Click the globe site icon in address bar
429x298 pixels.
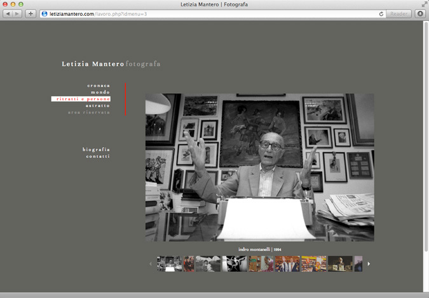click(x=44, y=14)
